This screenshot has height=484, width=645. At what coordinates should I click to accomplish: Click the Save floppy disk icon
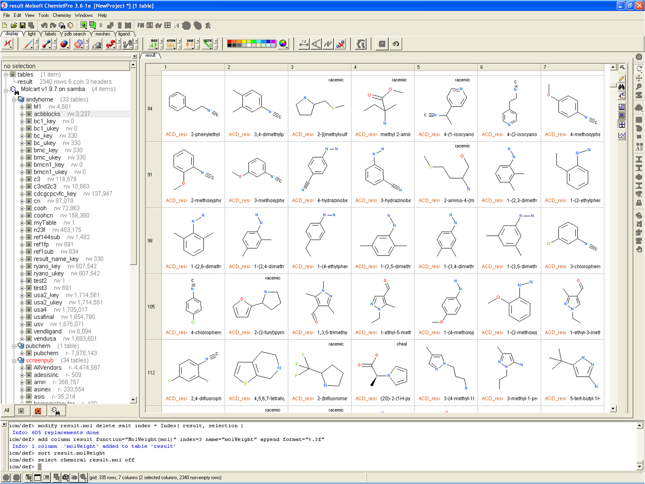point(22,26)
